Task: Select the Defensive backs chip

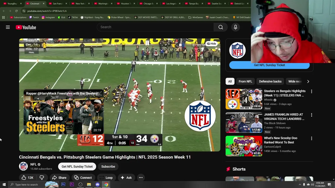Action: pyautogui.click(x=270, y=81)
